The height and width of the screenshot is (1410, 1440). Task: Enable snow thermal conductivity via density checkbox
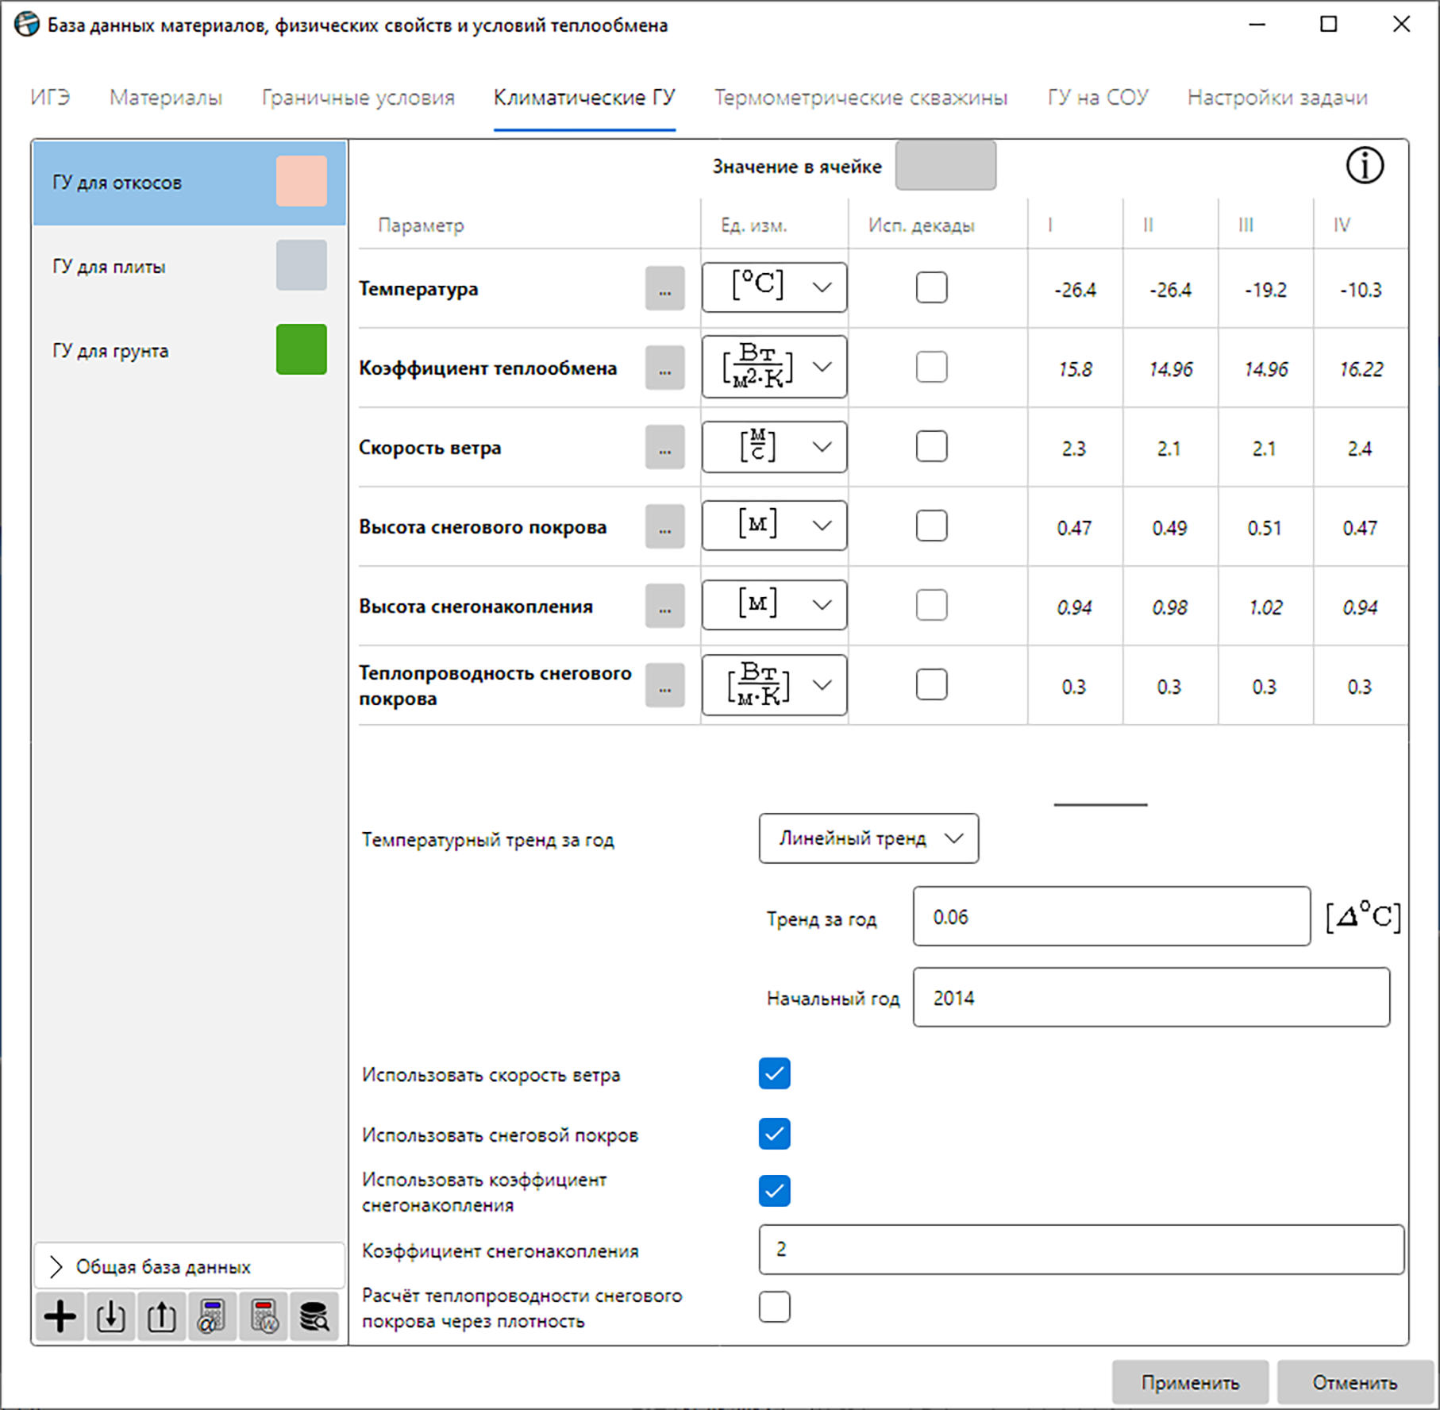(774, 1307)
